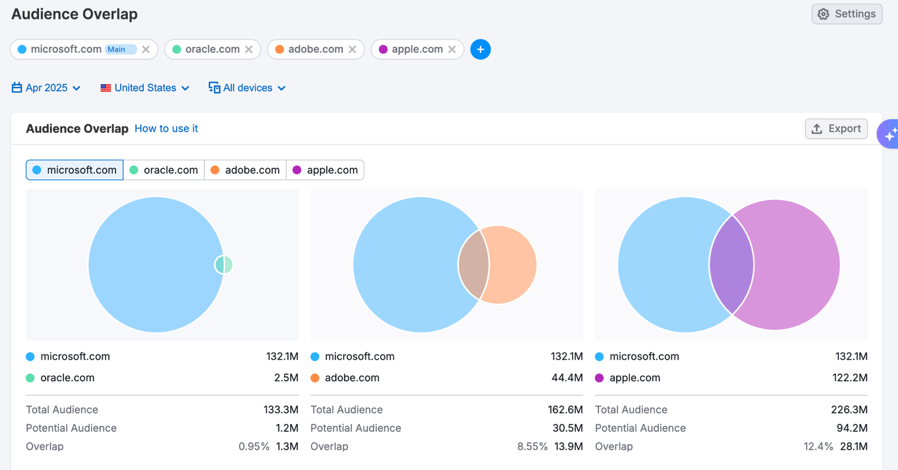The image size is (898, 470).
Task: Click the upload icon in Export button
Action: coord(817,129)
